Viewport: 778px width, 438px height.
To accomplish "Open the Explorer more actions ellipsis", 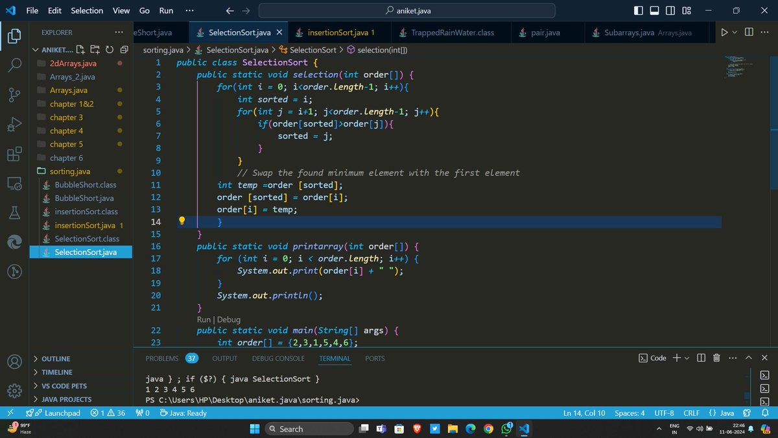I will click(119, 32).
